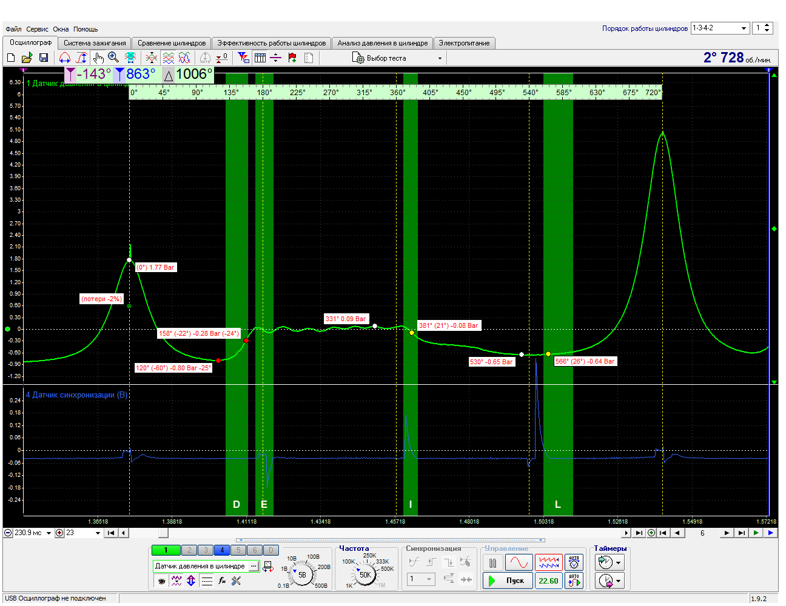Open the 230.9 мс time scale dropdown
The width and height of the screenshot is (786, 606).
pyautogui.click(x=49, y=533)
